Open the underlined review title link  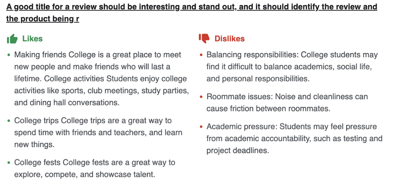191,7
